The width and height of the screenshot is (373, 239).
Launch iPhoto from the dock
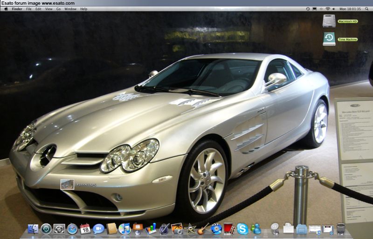click(x=177, y=229)
